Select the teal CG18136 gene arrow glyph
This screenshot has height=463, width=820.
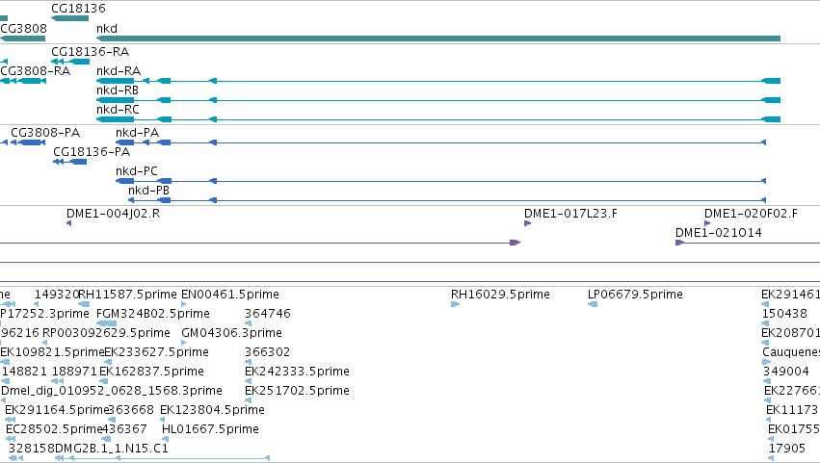69,19
